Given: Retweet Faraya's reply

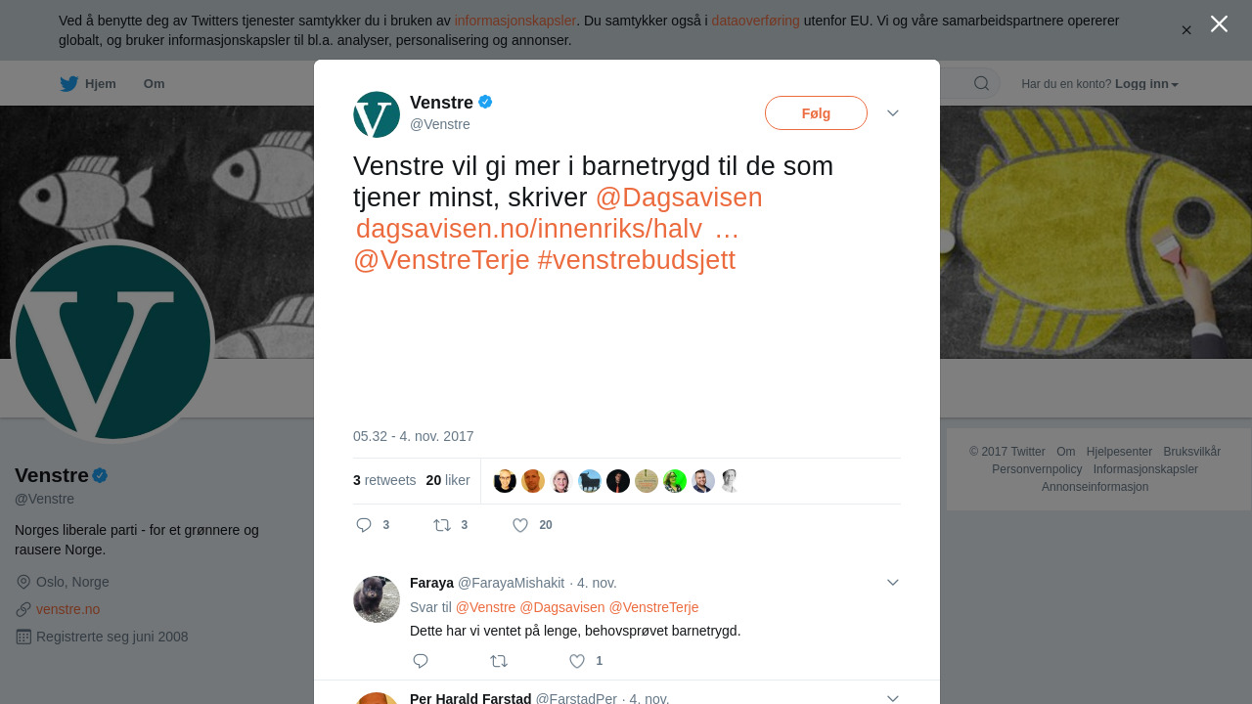Looking at the screenshot, I should (499, 661).
